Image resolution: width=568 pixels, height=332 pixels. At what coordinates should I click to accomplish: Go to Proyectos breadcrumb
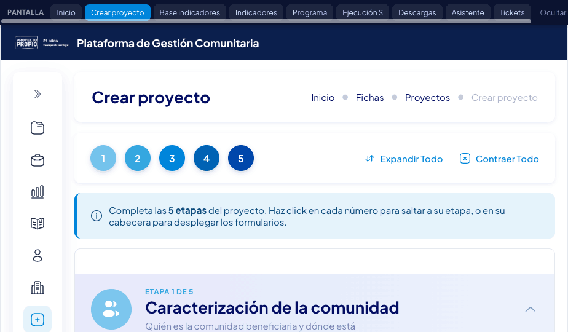427,98
